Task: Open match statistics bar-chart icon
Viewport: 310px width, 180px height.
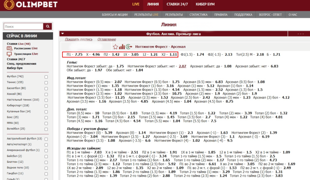Action: point(122,47)
